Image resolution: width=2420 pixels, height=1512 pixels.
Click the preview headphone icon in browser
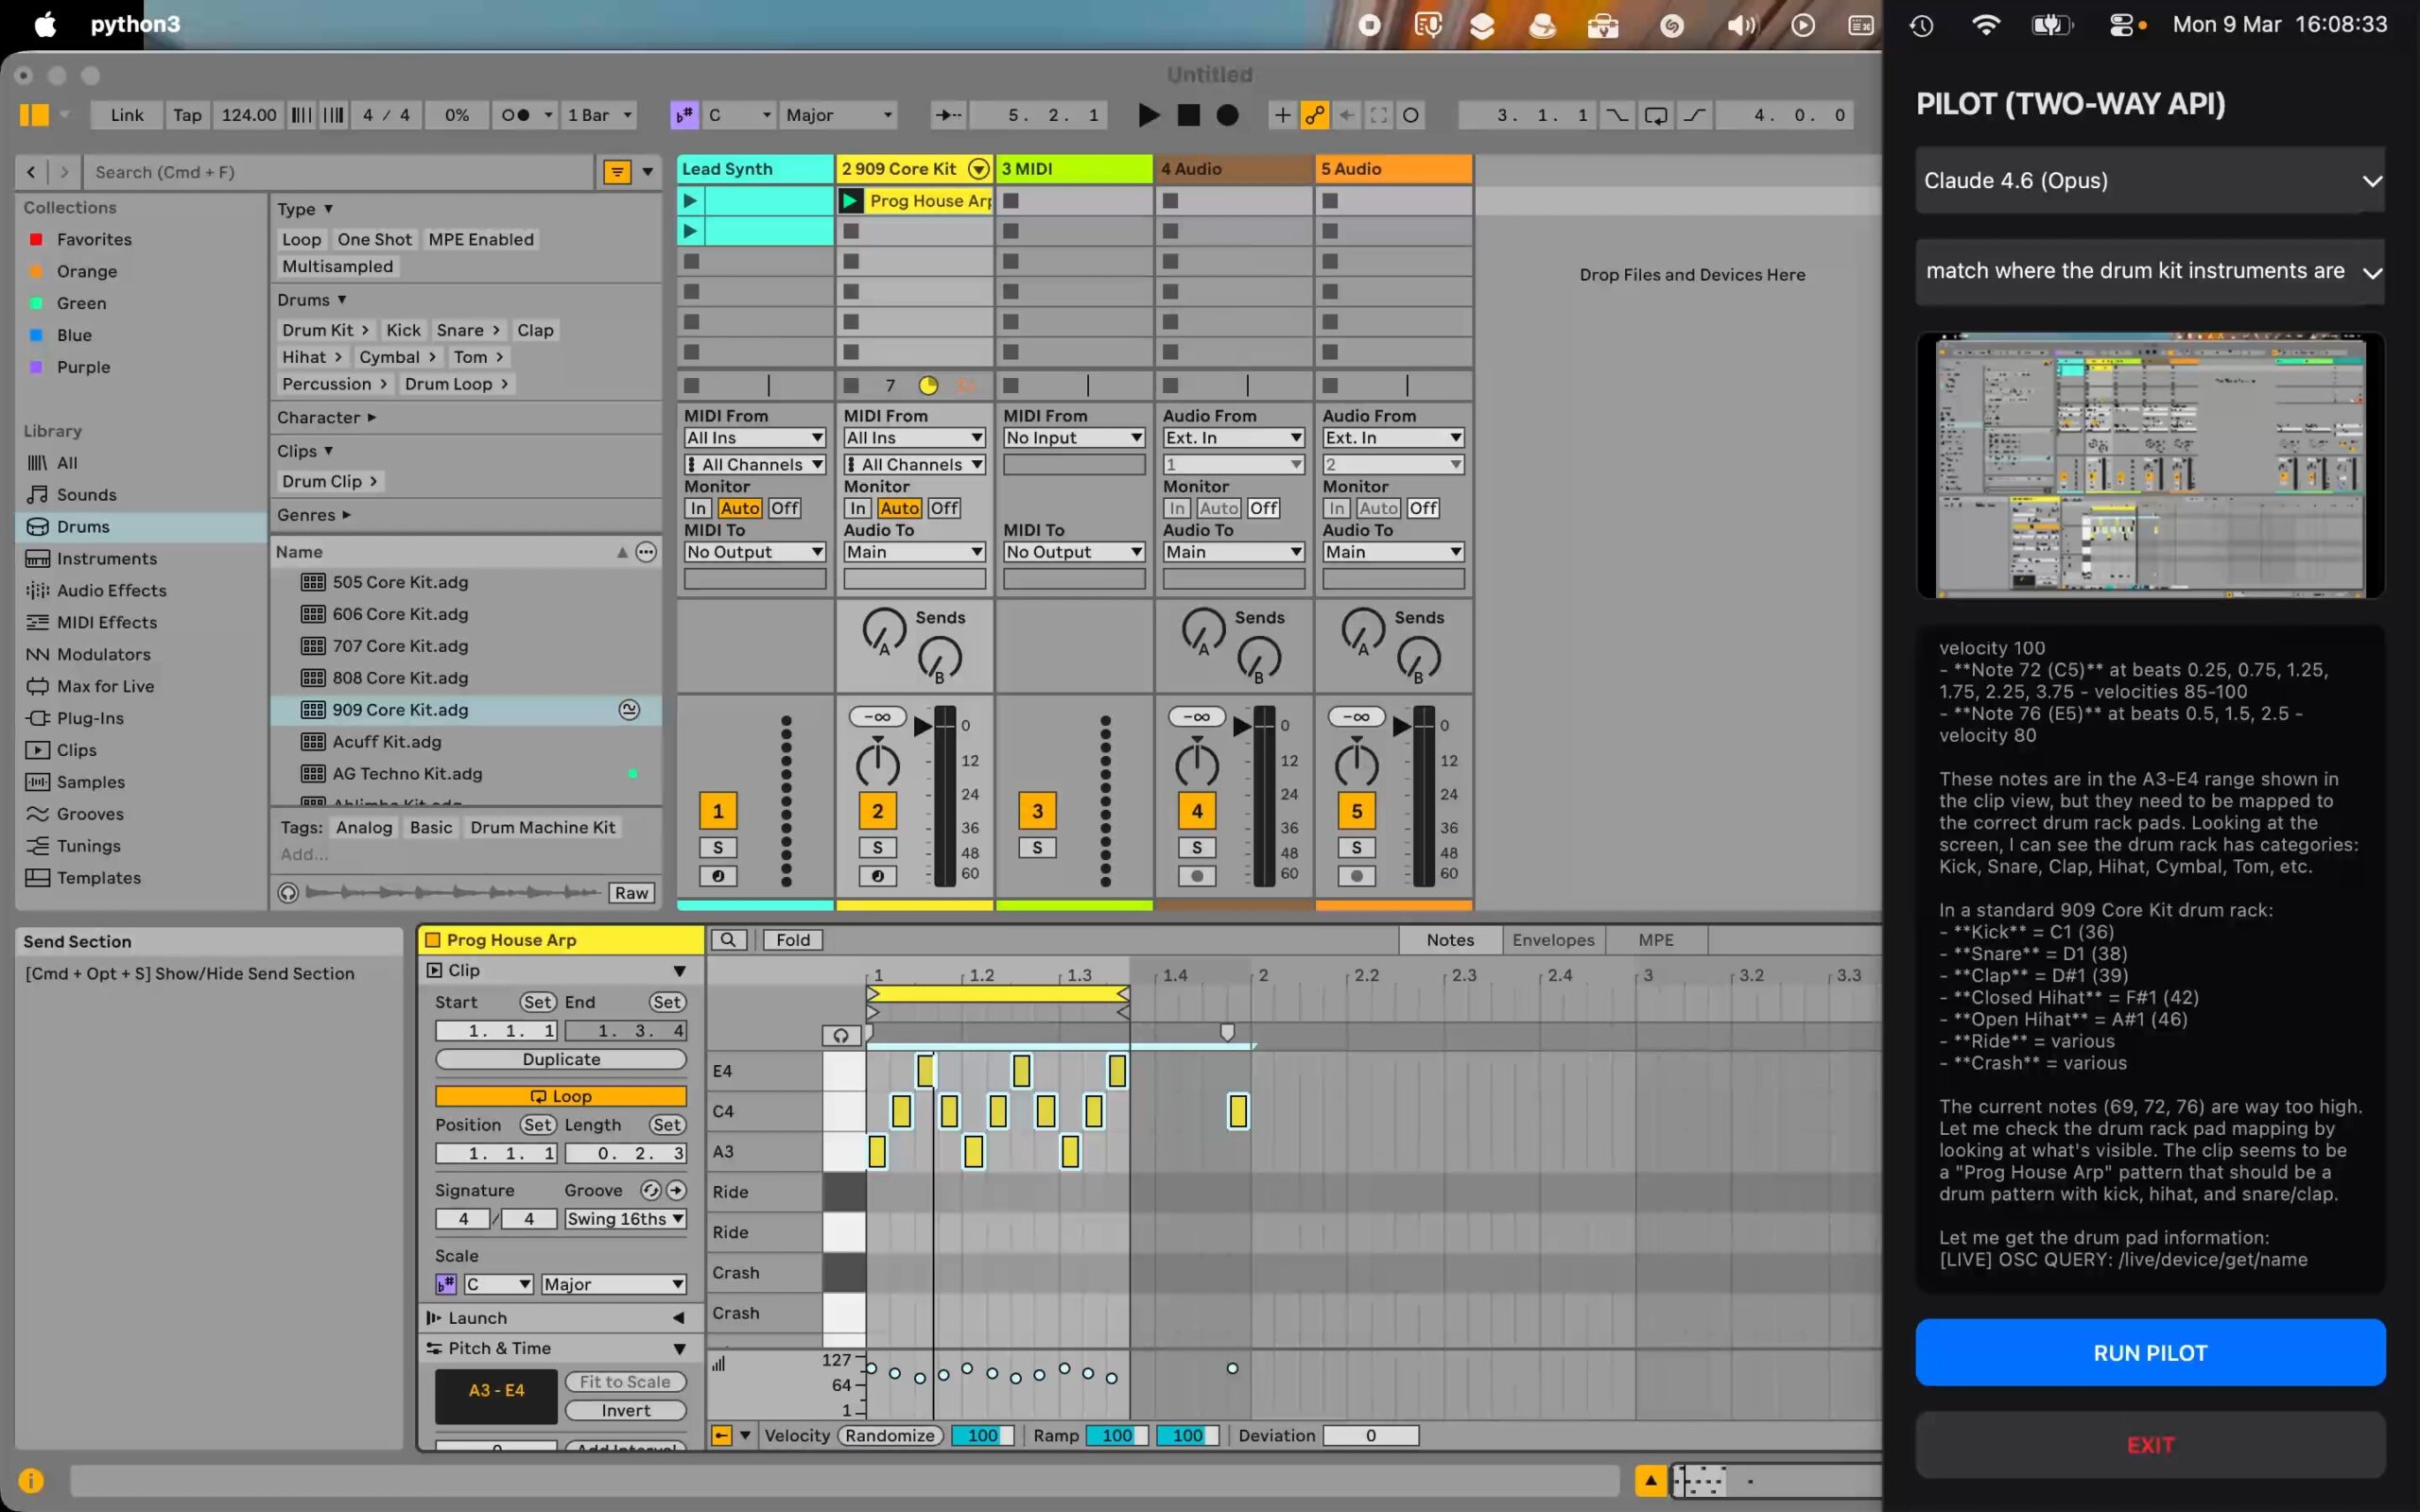point(288,893)
